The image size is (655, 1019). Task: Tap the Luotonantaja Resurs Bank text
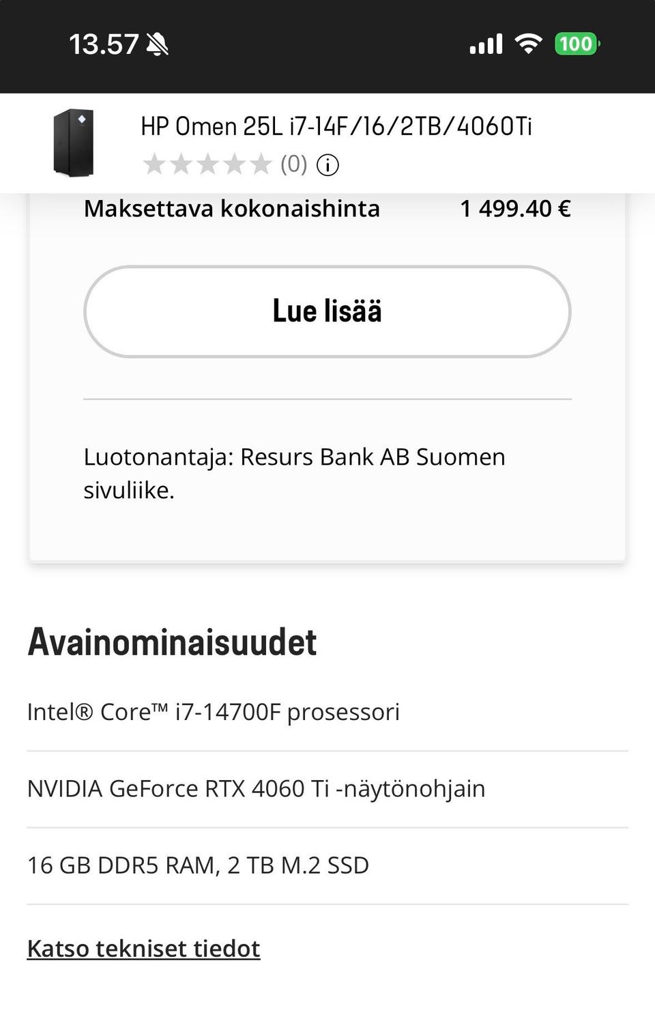pyautogui.click(x=294, y=472)
